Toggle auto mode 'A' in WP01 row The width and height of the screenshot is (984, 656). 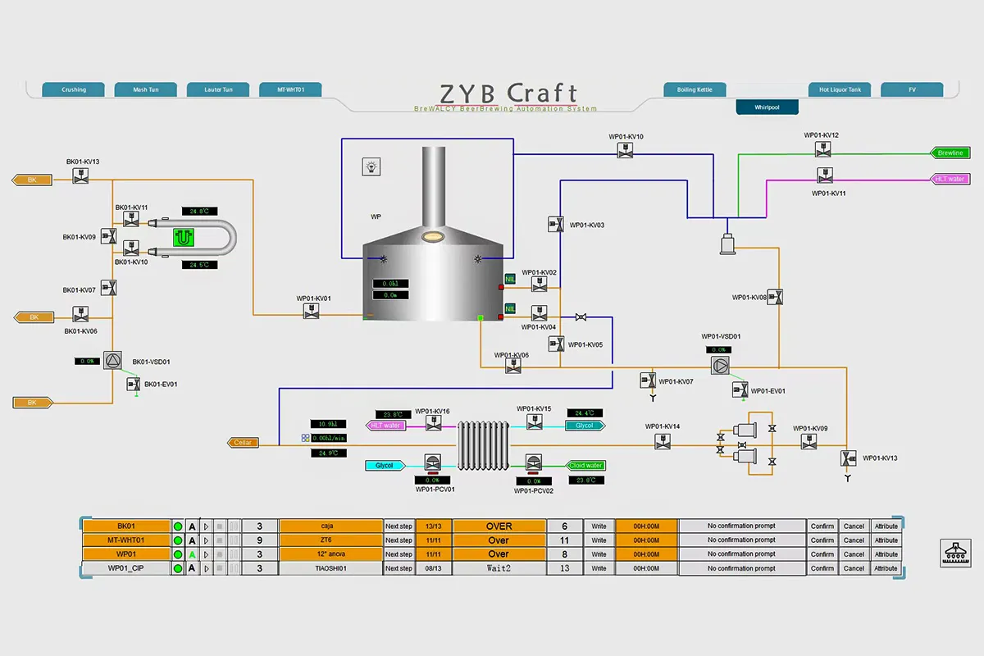tap(193, 554)
